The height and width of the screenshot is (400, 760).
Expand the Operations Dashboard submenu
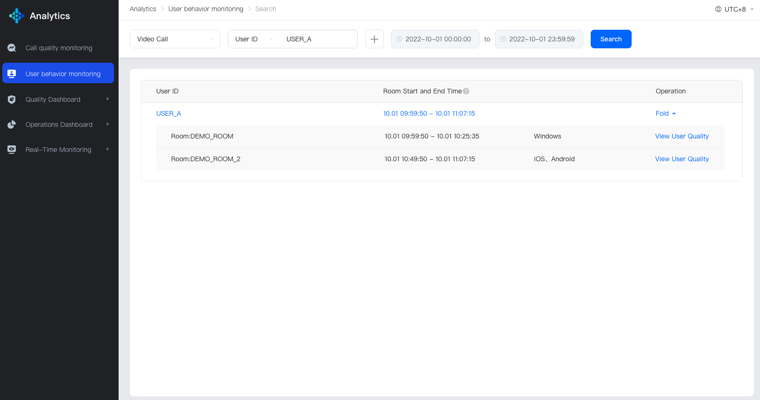[x=107, y=124]
